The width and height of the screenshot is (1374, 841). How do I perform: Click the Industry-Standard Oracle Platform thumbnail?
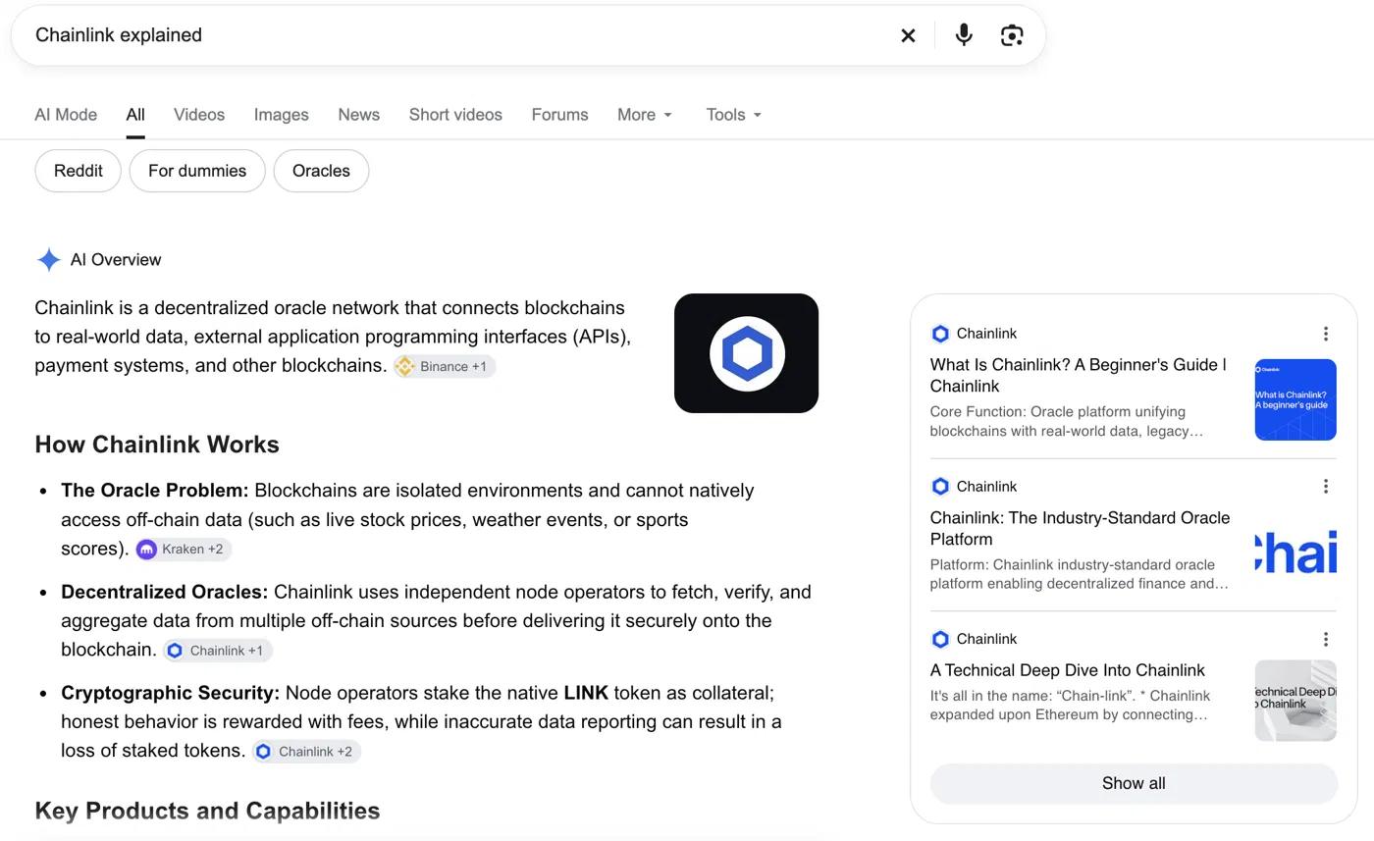click(x=1295, y=552)
